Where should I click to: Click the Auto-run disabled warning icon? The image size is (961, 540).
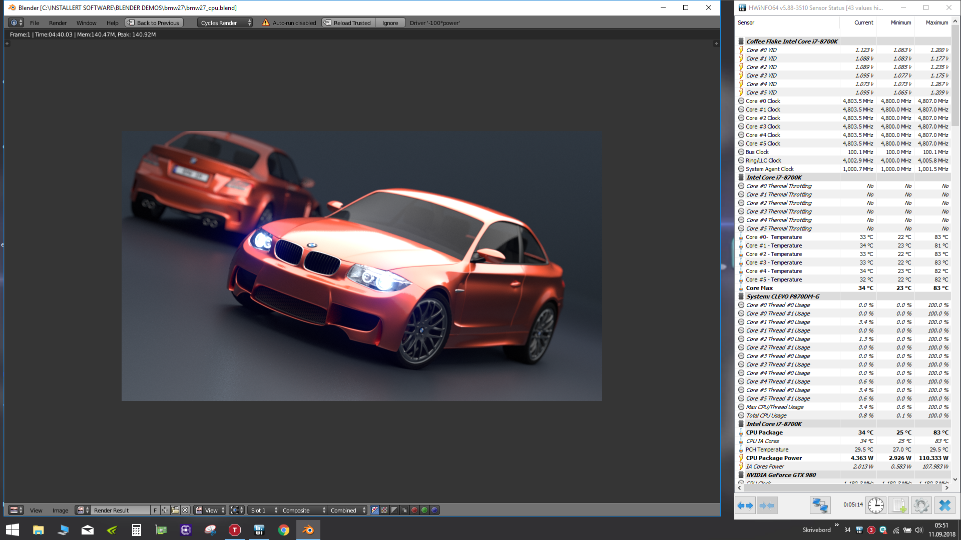(x=265, y=22)
